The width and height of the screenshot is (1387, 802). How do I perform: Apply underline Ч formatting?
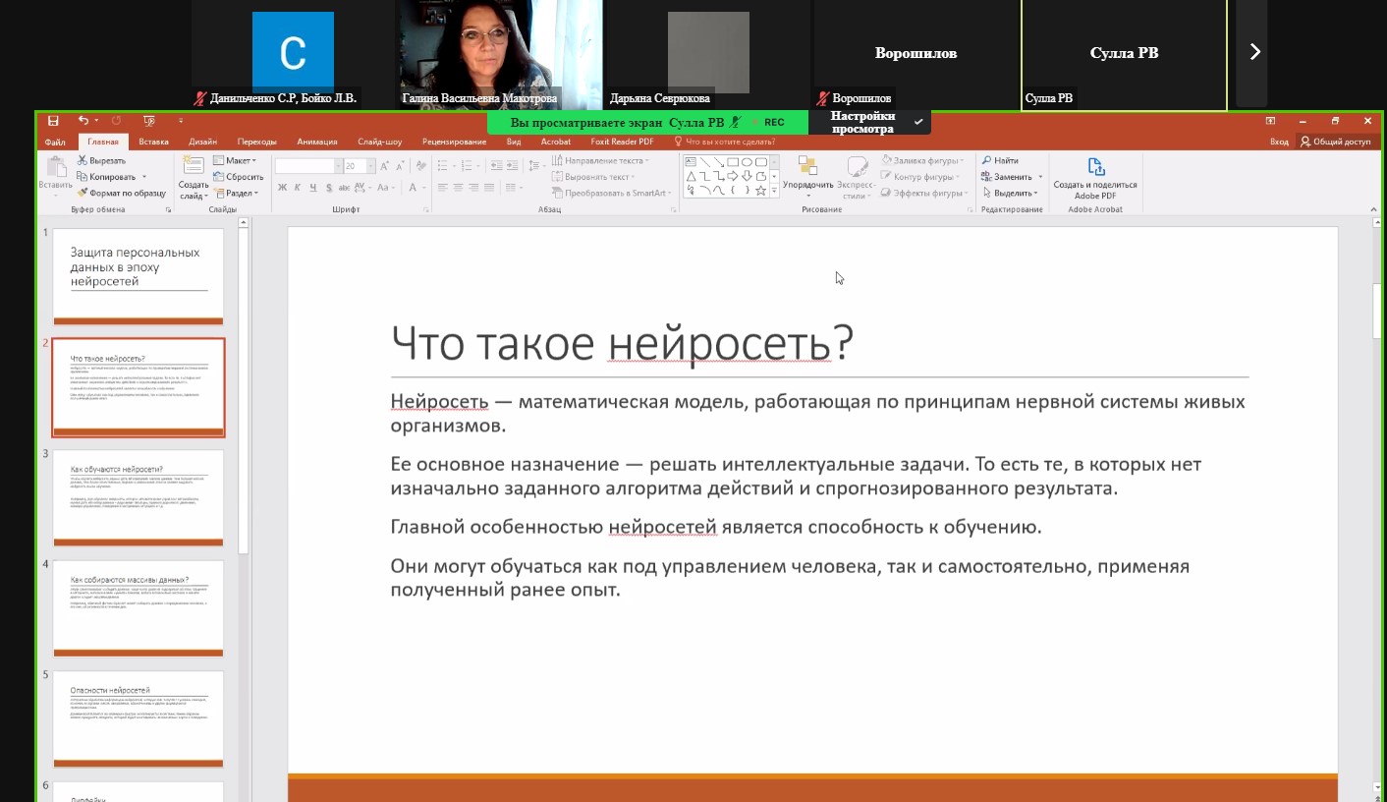point(313,188)
